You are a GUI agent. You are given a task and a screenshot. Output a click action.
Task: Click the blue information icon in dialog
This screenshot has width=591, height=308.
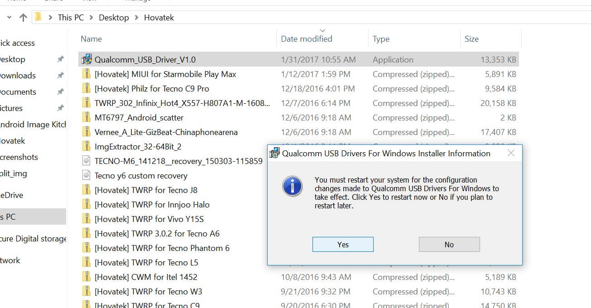tap(292, 186)
